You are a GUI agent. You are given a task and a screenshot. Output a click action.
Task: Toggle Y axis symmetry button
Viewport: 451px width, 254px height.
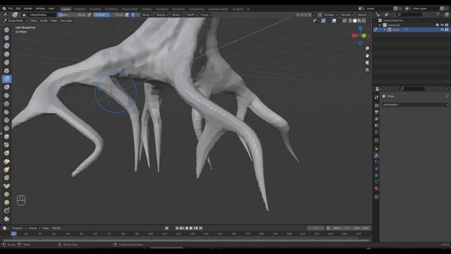[x=306, y=15]
